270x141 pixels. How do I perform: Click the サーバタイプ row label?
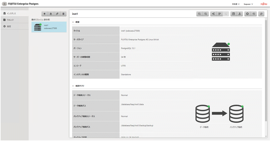point(79,39)
